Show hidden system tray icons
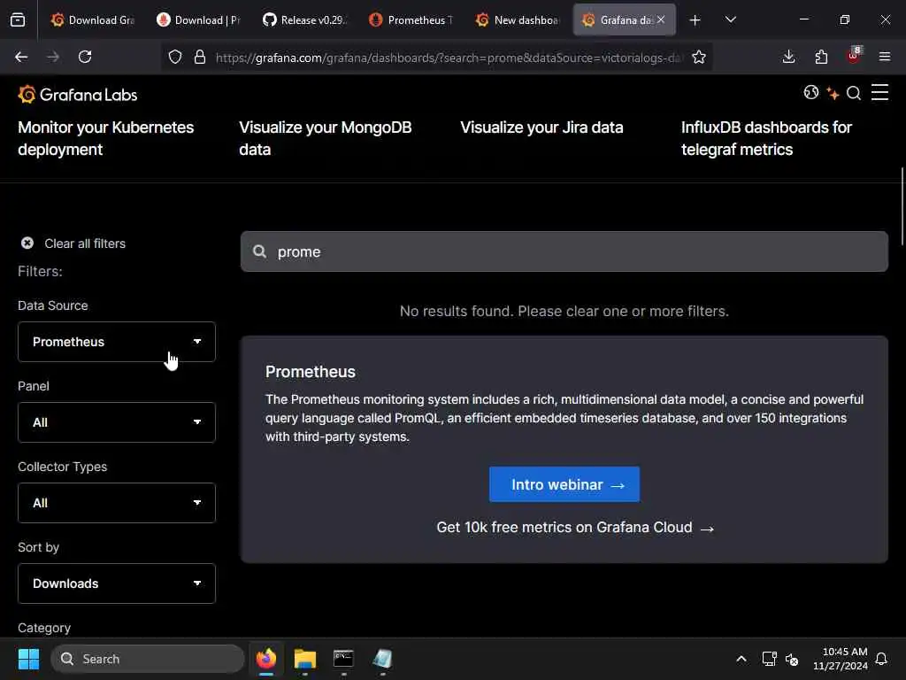This screenshot has height=680, width=906. tap(741, 659)
